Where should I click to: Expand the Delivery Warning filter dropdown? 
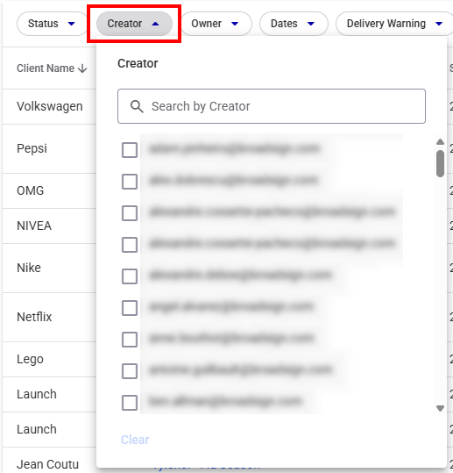click(x=394, y=24)
